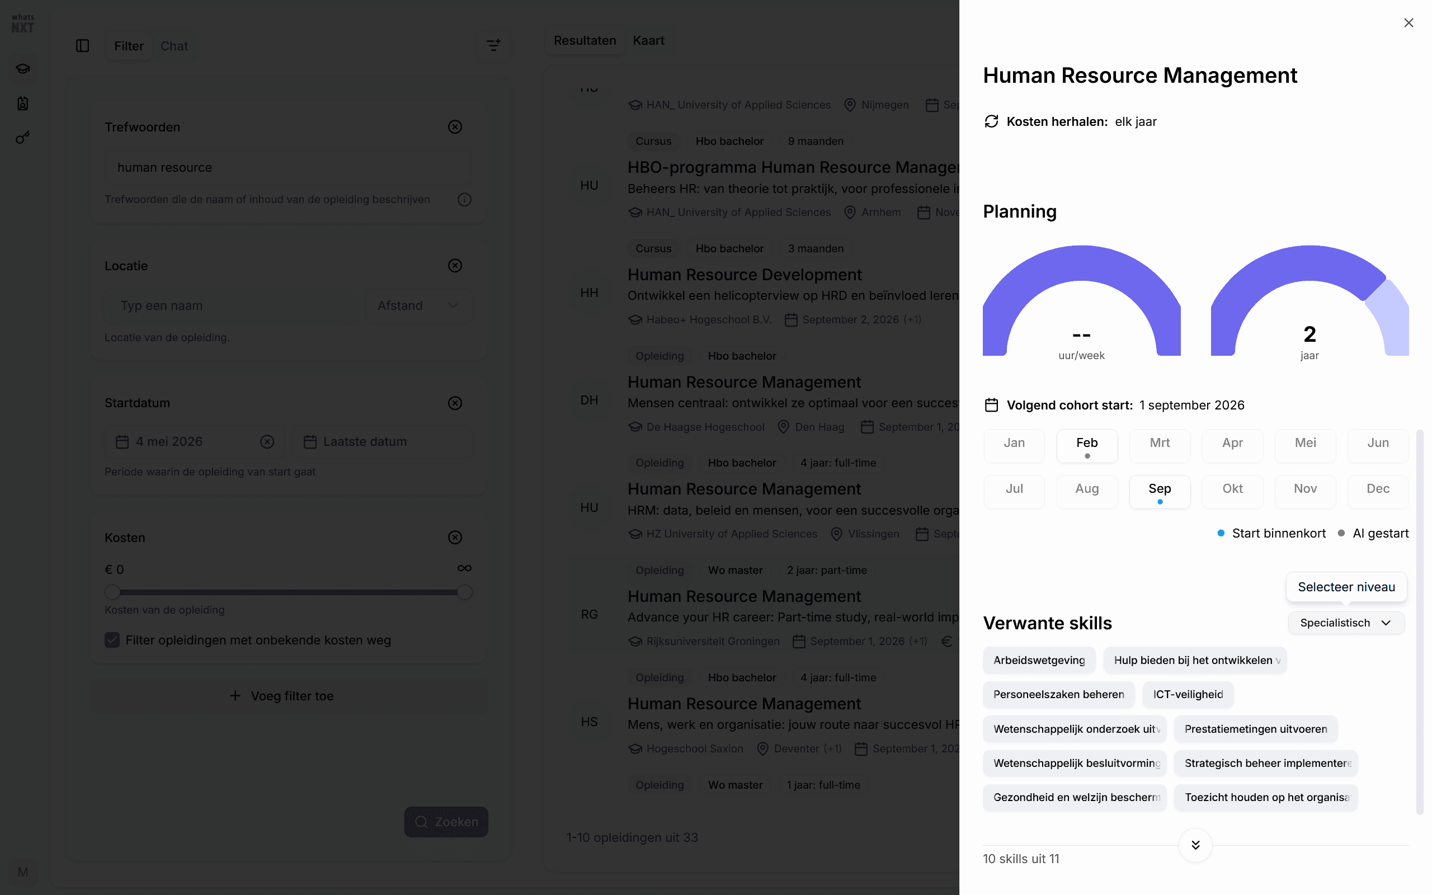
Task: Remove the Locatie filter
Action: click(454, 265)
